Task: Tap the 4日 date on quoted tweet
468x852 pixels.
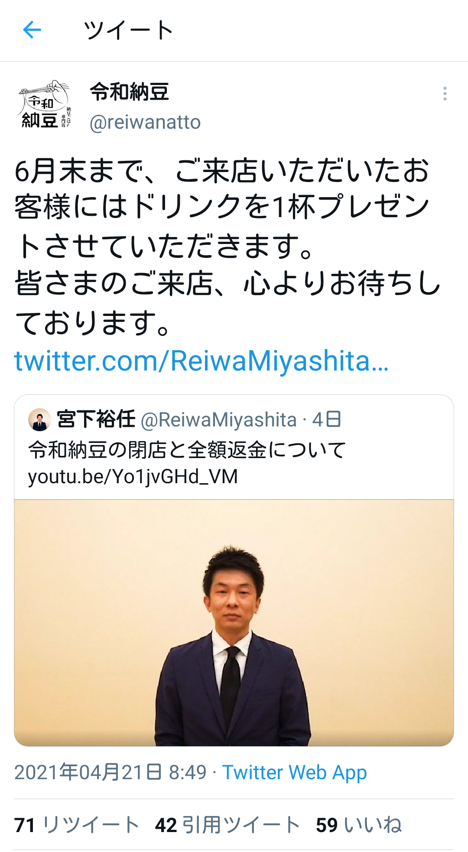Action: [327, 420]
